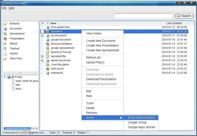
Task: Click the My Folder folder icon
Action: 9,77
